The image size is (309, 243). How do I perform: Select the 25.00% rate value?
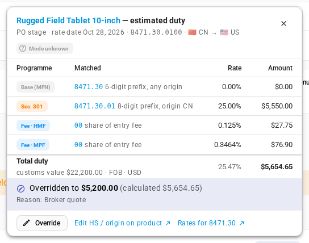229,106
